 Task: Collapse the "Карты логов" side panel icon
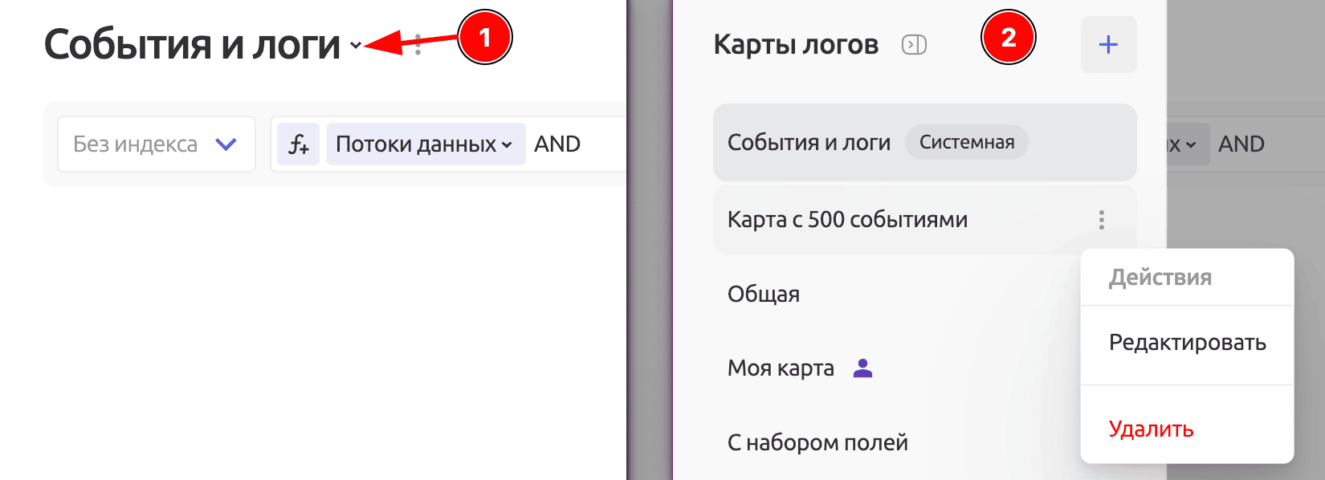click(914, 45)
